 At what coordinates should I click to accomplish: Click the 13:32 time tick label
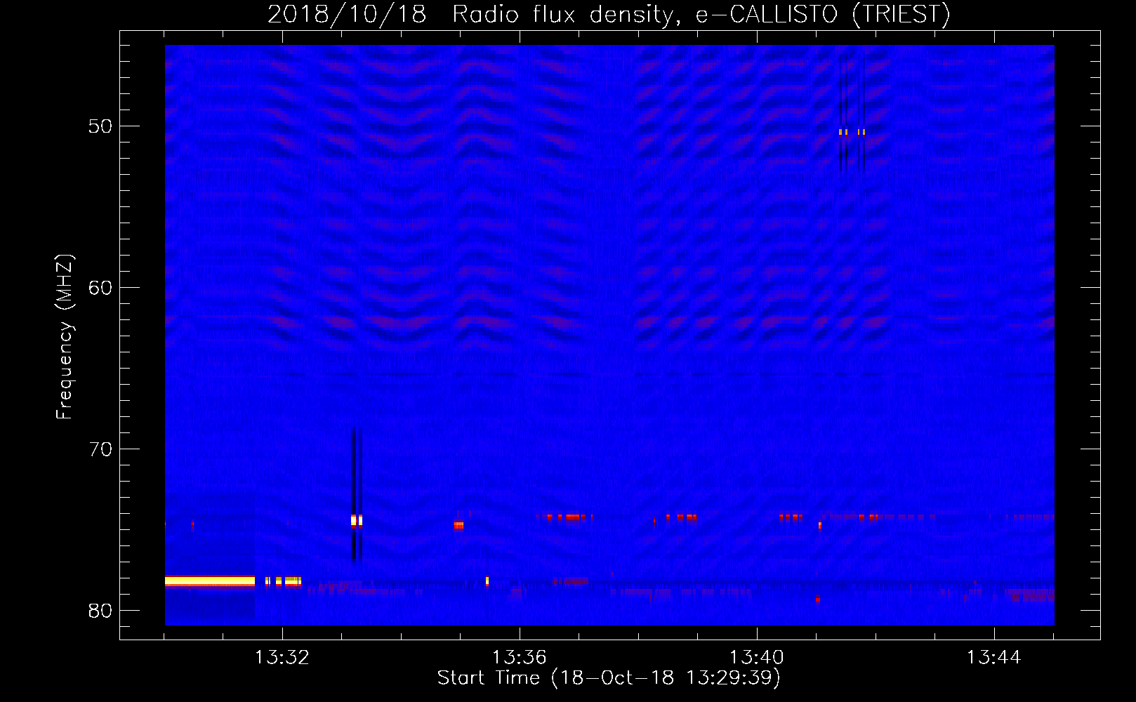[x=282, y=657]
